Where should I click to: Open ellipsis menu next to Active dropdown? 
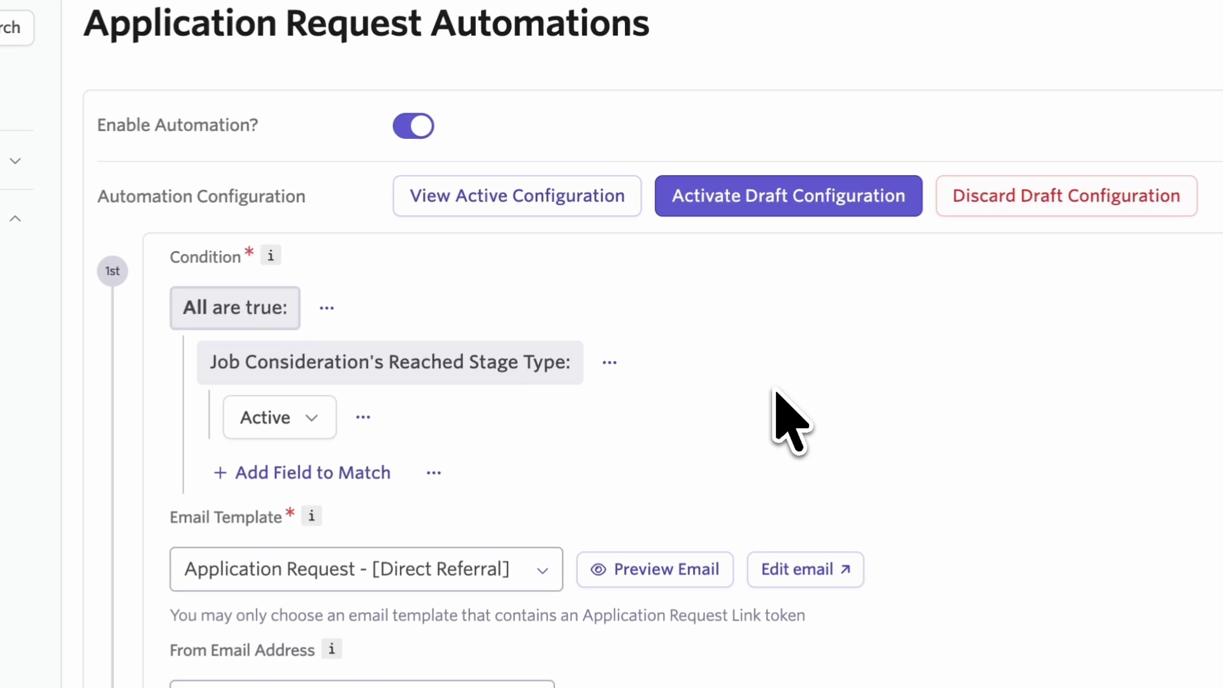(363, 417)
